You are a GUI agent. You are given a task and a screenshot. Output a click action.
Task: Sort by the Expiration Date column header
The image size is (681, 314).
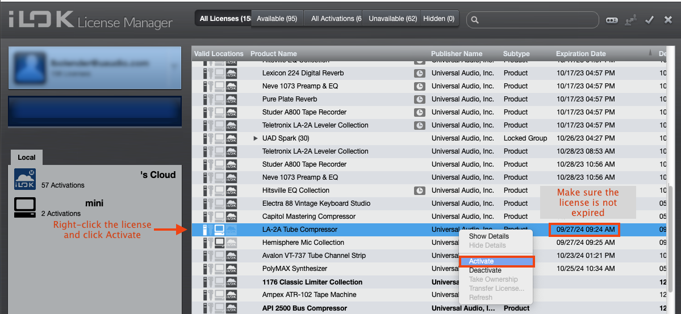(x=580, y=54)
